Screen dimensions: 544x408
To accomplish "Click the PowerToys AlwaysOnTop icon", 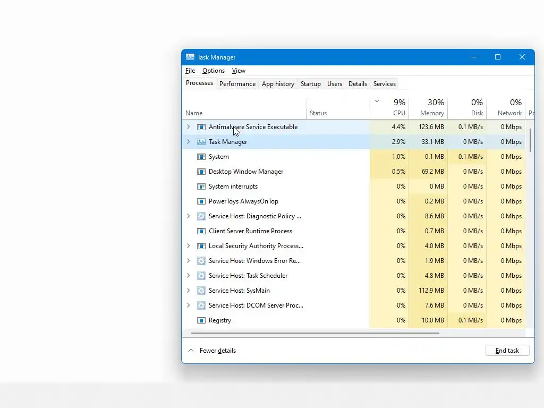I will coord(201,201).
